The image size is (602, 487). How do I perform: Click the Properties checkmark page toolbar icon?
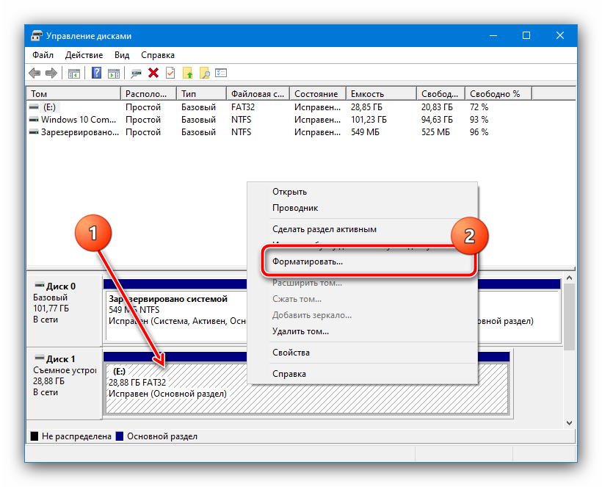(170, 73)
